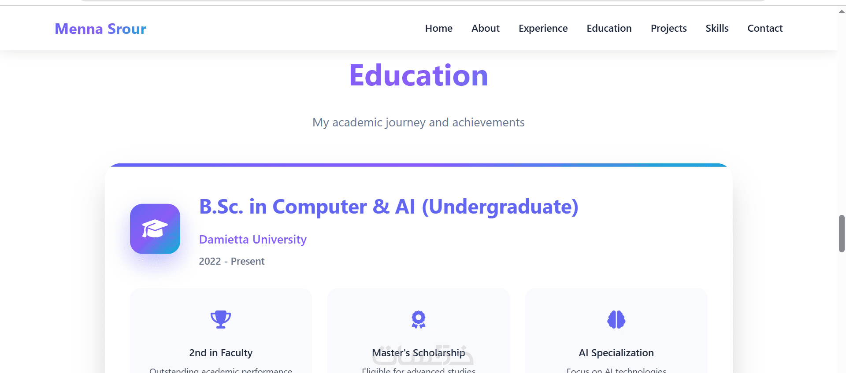The image size is (846, 373).
Task: Click the vertical scrollbar thumb
Action: [x=842, y=233]
